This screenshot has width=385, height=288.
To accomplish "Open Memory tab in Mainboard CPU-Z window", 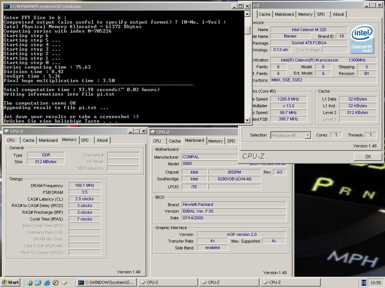I will pos(215,141).
